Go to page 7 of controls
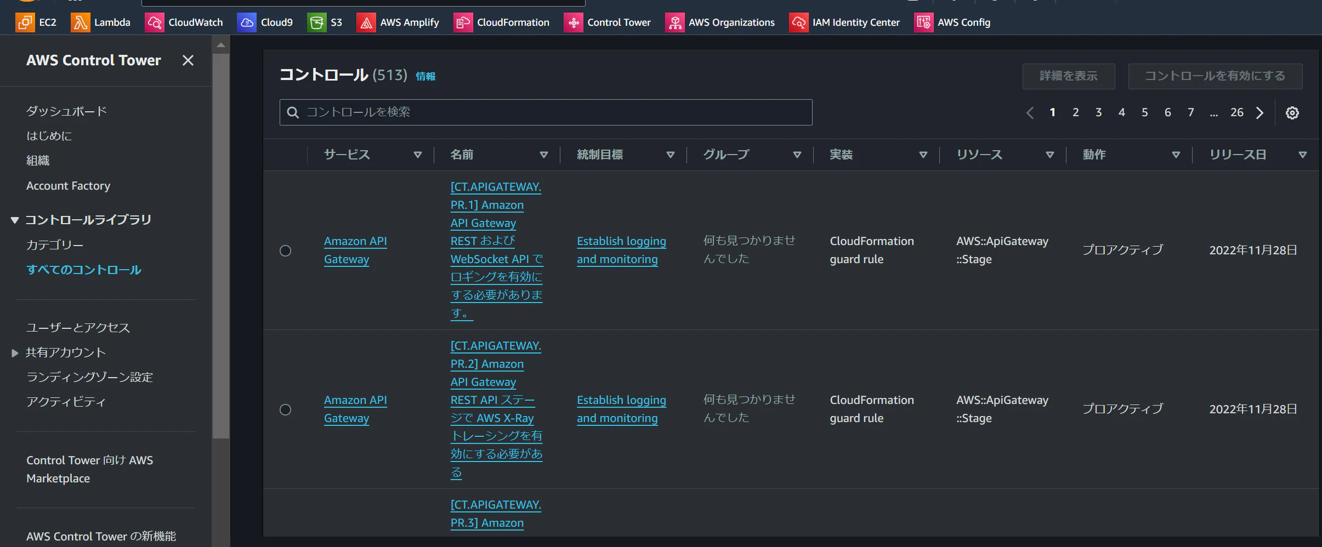This screenshot has height=547, width=1322. click(1191, 112)
